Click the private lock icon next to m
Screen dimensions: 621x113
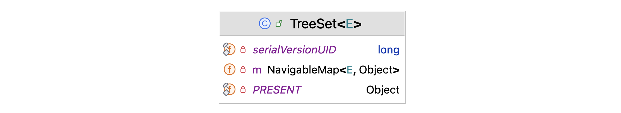[x=243, y=70]
